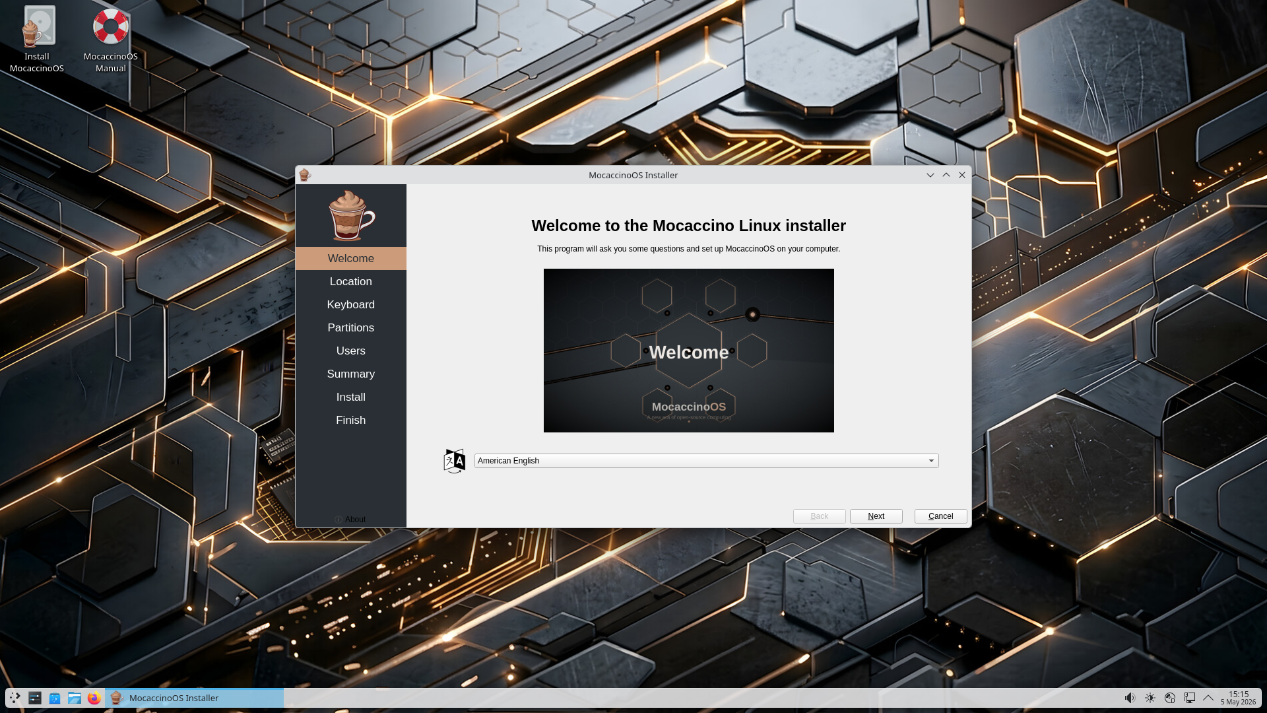Open the network connection tray icon
The image size is (1267, 713).
(1190, 698)
